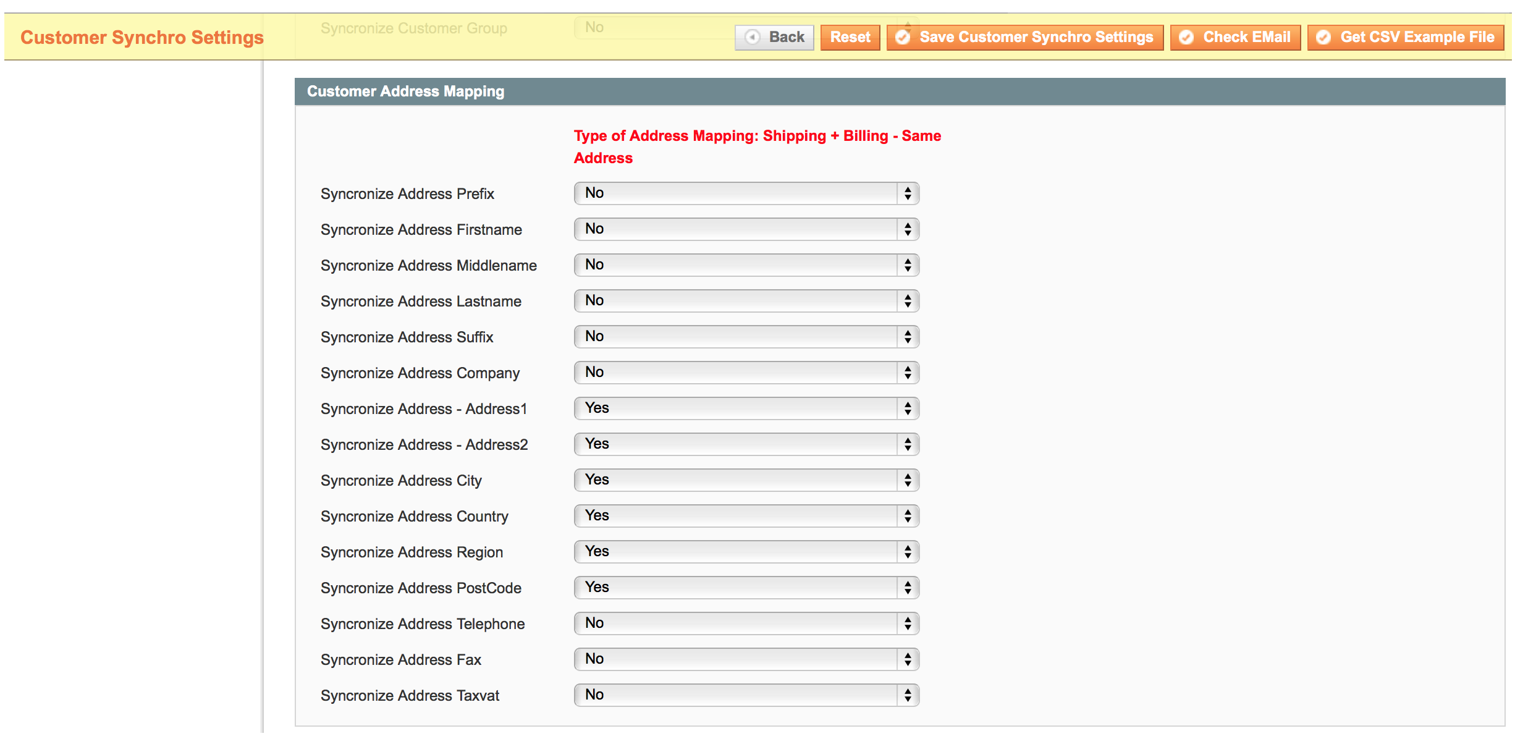Click the Syncronize Address Country label
This screenshot has width=1515, height=744.
point(415,517)
